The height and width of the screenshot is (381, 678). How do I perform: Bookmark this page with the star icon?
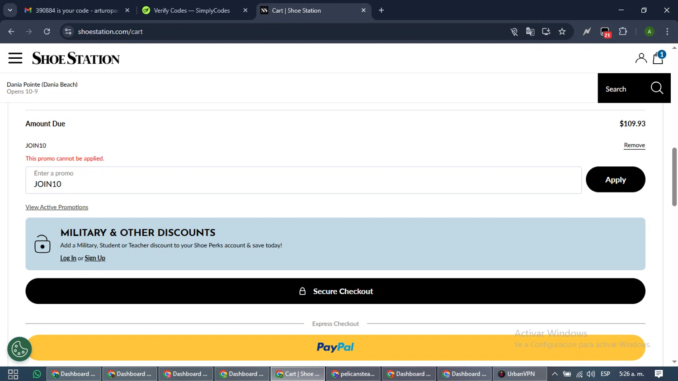(562, 32)
